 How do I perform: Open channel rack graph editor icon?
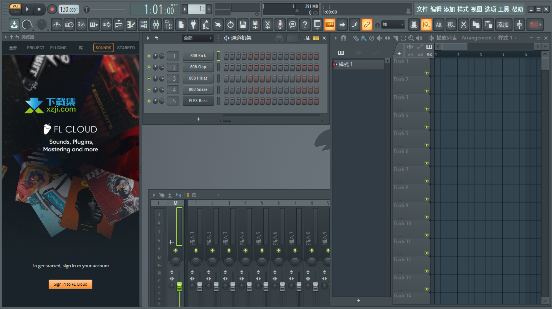click(308, 38)
